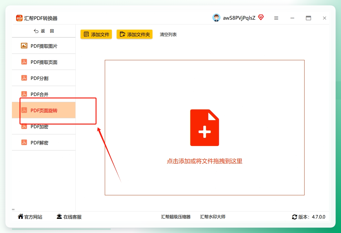Click the back arrow icon beside 返回
Screen dimensions: 341x233
tap(36, 31)
